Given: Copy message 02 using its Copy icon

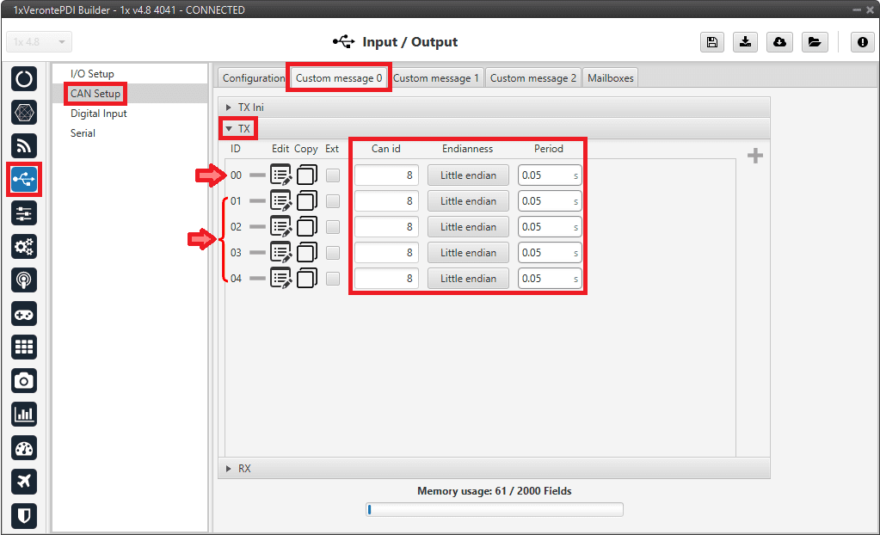Looking at the screenshot, I should (x=307, y=227).
